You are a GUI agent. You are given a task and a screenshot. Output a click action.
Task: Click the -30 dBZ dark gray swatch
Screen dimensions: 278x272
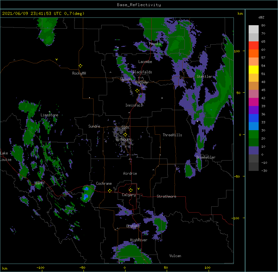(253, 167)
